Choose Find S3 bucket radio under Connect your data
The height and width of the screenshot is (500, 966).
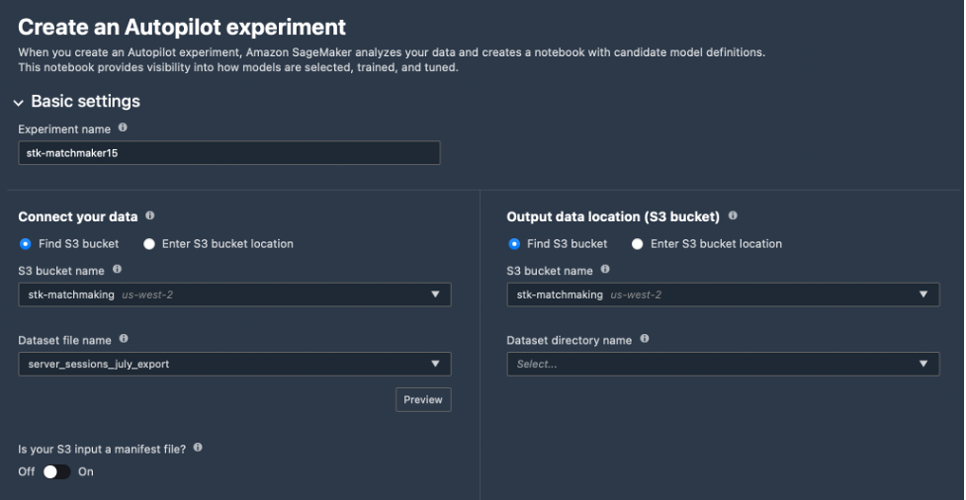[26, 244]
